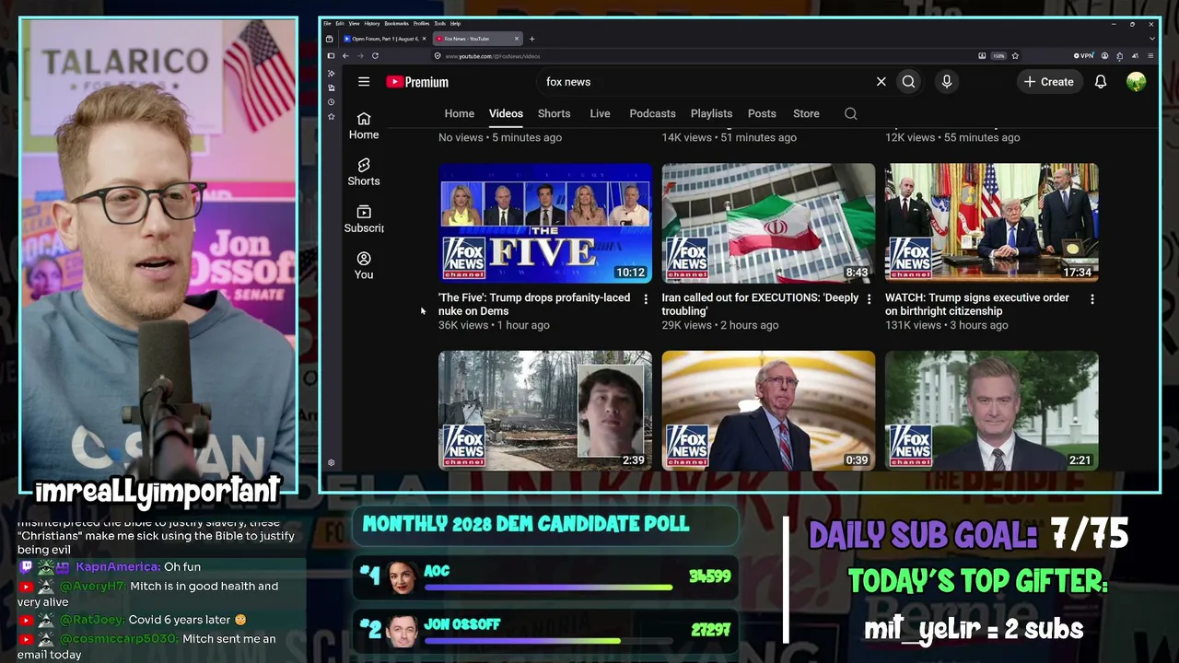Open YouTube notifications bell
Image resolution: width=1179 pixels, height=663 pixels.
[x=1101, y=82]
